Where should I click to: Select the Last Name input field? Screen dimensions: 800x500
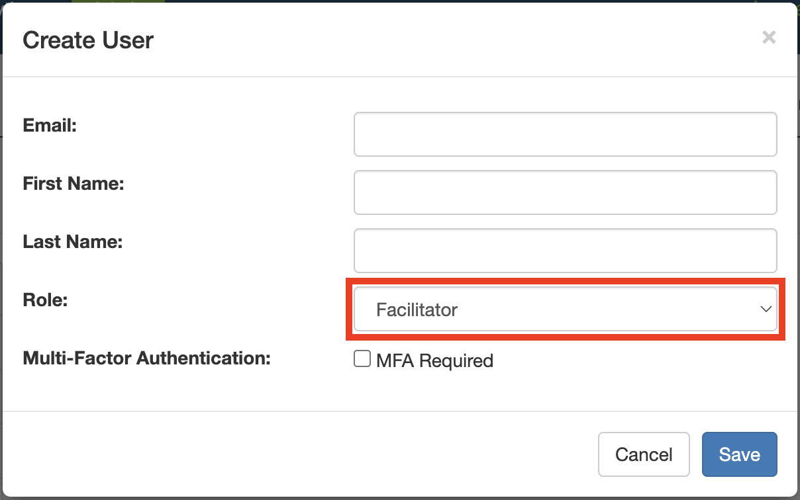pyautogui.click(x=565, y=251)
